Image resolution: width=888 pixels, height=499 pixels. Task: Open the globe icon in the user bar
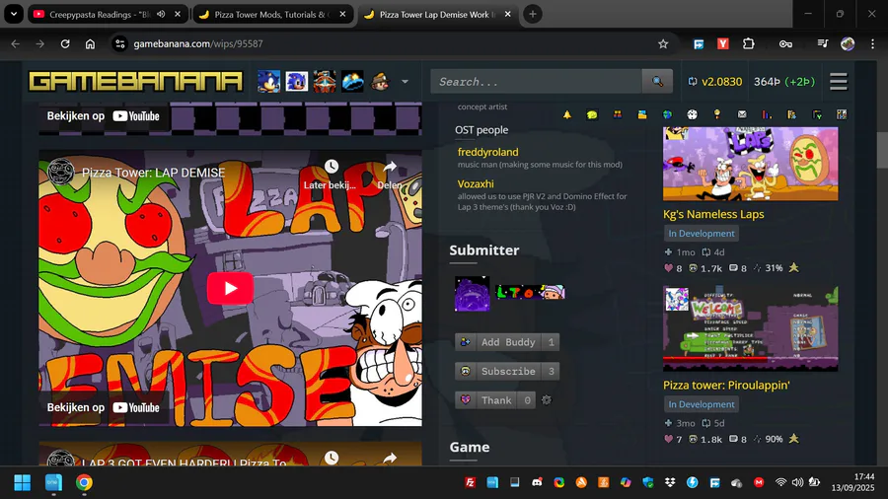[667, 114]
